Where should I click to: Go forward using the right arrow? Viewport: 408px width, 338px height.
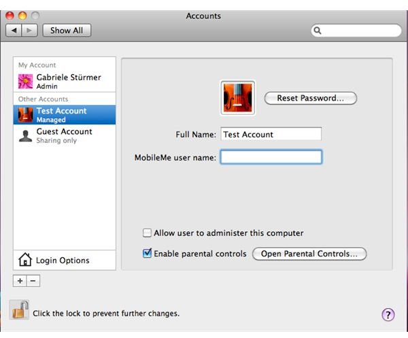click(x=29, y=31)
